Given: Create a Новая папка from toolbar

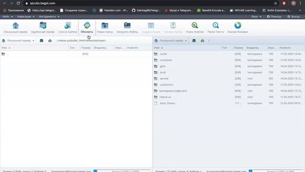Looking at the screenshot, I should 105,28.
